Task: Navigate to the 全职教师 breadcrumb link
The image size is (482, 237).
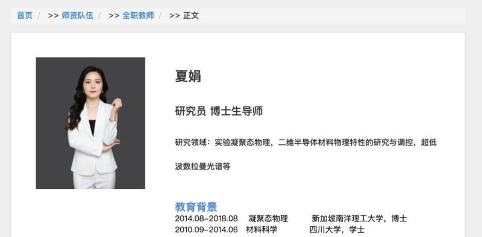Action: click(x=138, y=16)
